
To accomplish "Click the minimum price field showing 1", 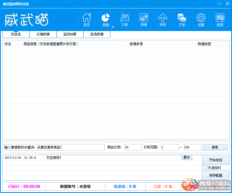I will (170, 147).
